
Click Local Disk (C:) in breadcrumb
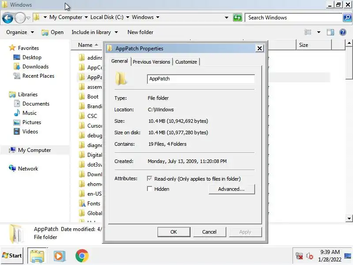pyautogui.click(x=107, y=17)
